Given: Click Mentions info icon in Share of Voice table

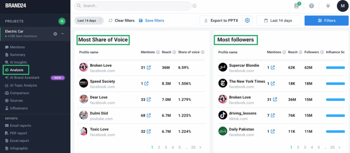Looking at the screenshot, I should 158,52.
